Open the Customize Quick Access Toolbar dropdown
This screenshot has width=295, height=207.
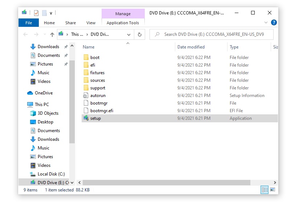(51, 13)
